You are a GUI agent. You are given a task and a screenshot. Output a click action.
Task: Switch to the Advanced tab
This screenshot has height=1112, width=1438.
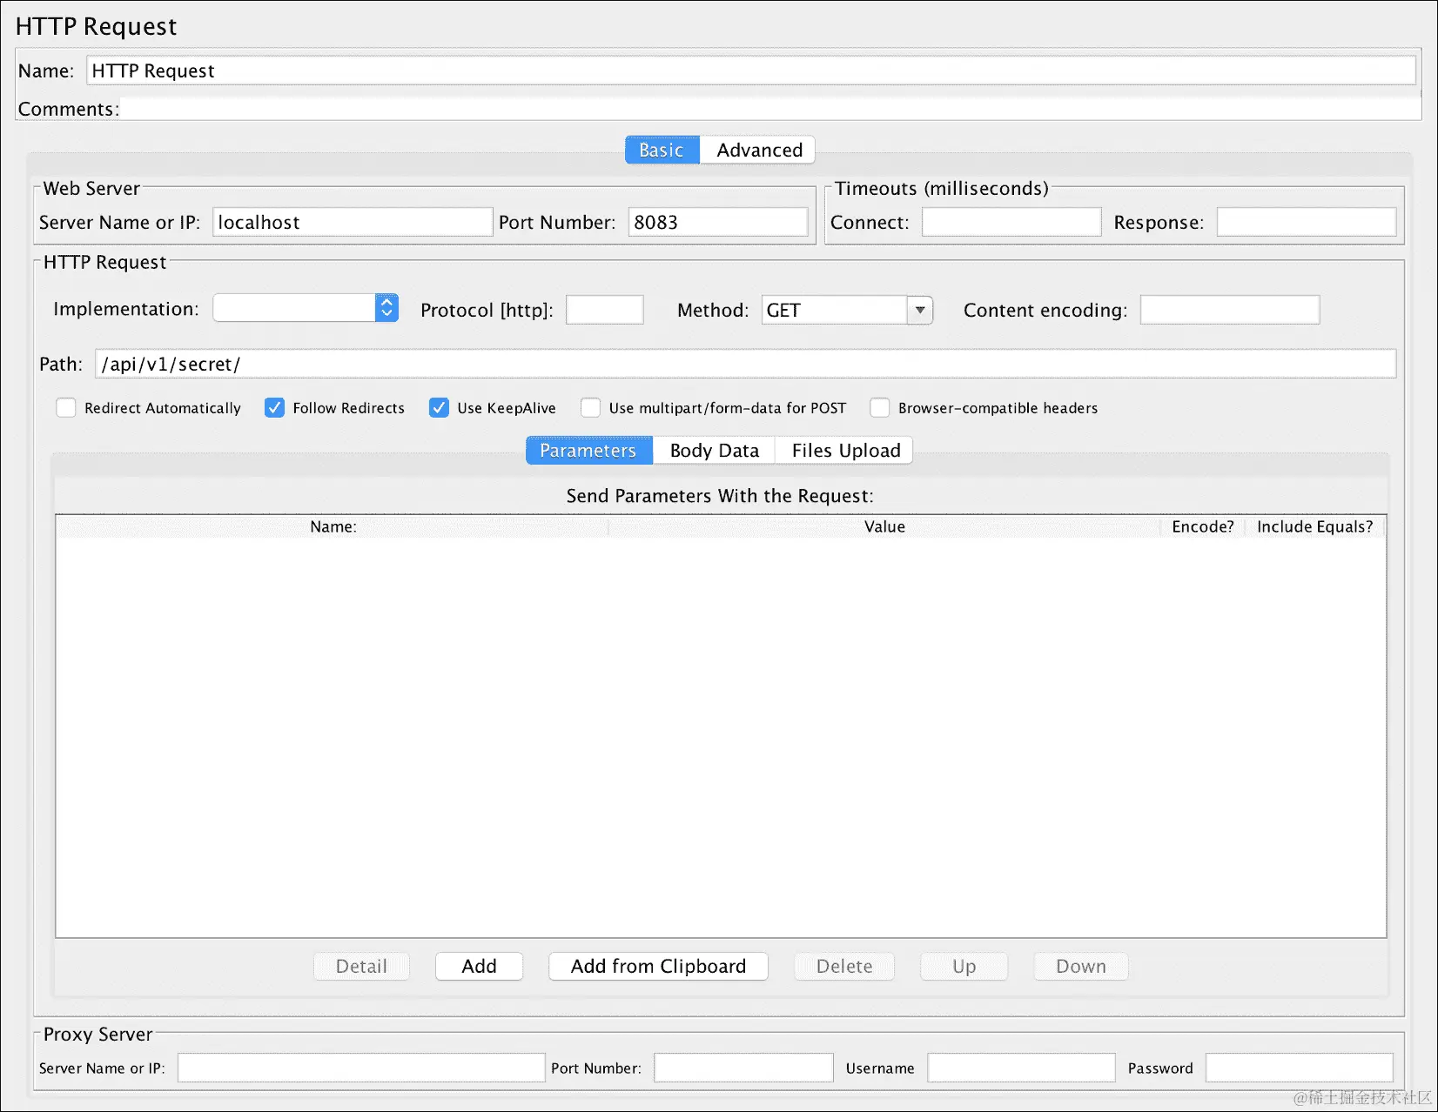click(758, 150)
